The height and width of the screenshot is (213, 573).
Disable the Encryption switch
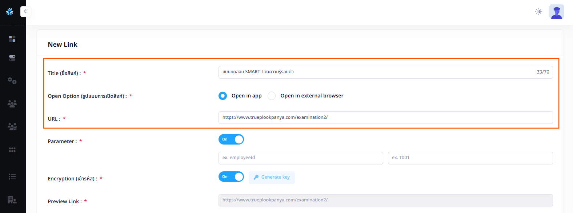point(231,177)
